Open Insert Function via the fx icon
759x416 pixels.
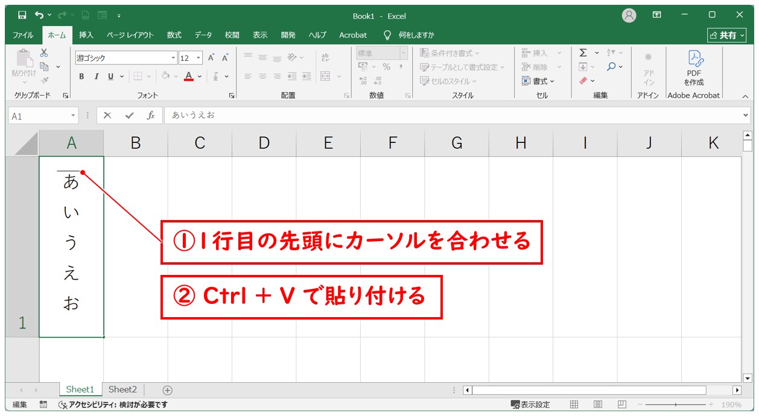click(x=151, y=116)
